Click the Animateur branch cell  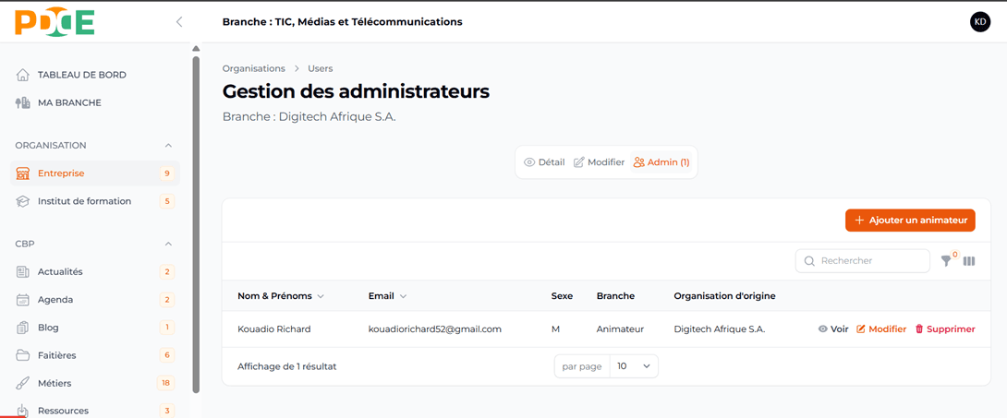coord(621,328)
